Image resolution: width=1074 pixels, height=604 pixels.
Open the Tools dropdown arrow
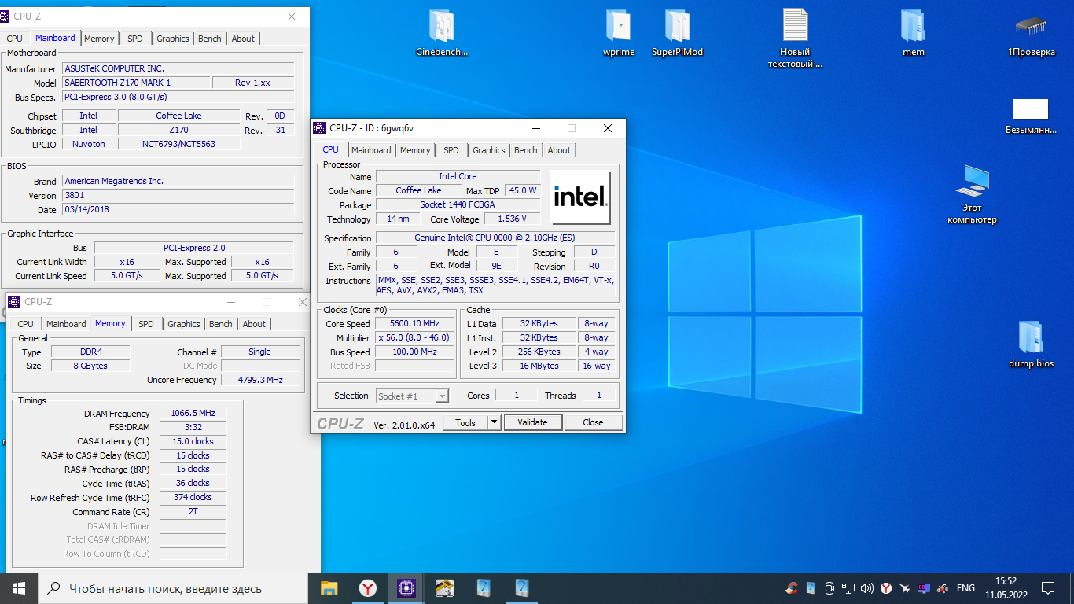pos(494,422)
